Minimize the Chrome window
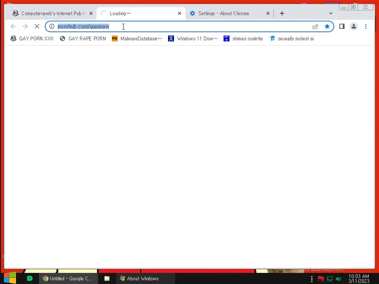 [344, 7]
